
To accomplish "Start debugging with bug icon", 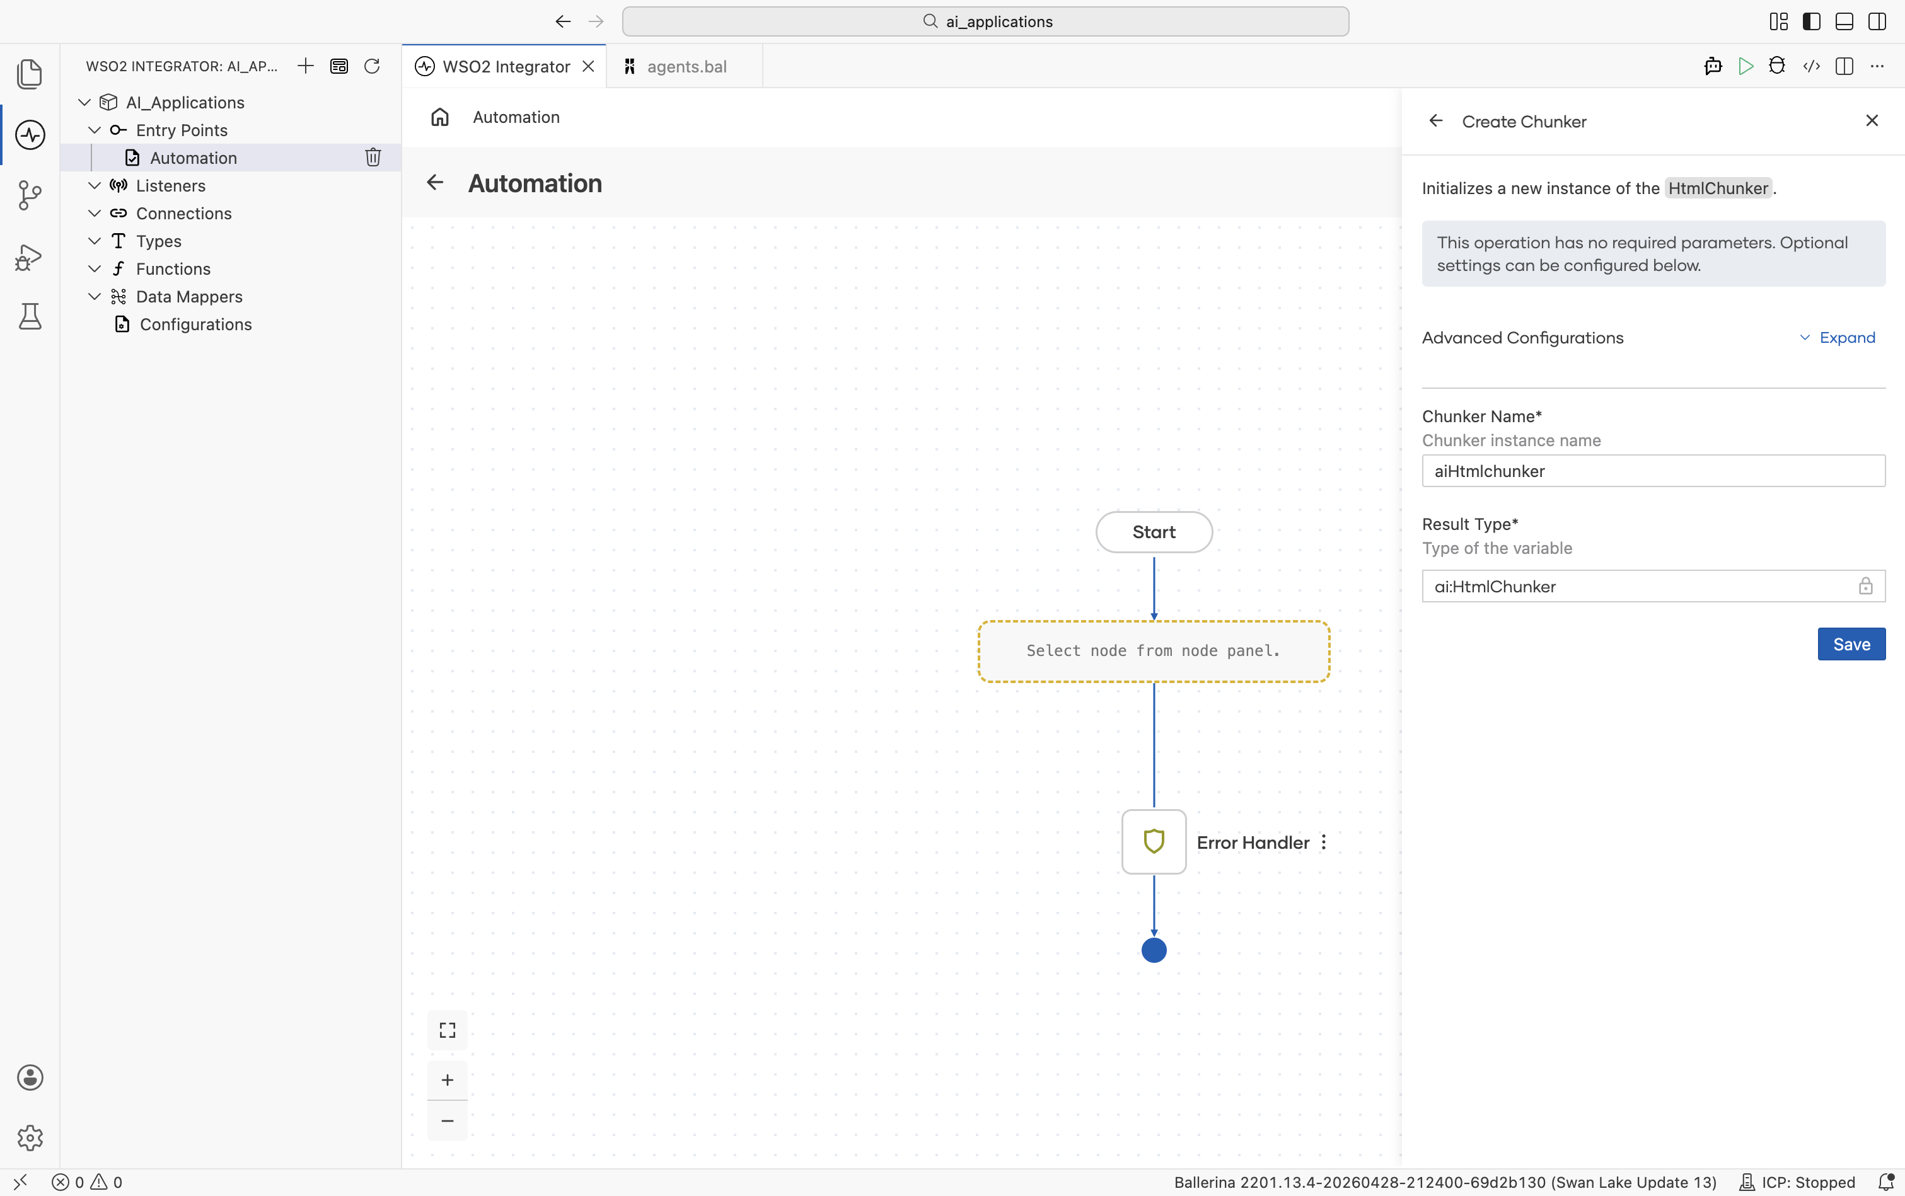I will tap(1777, 66).
